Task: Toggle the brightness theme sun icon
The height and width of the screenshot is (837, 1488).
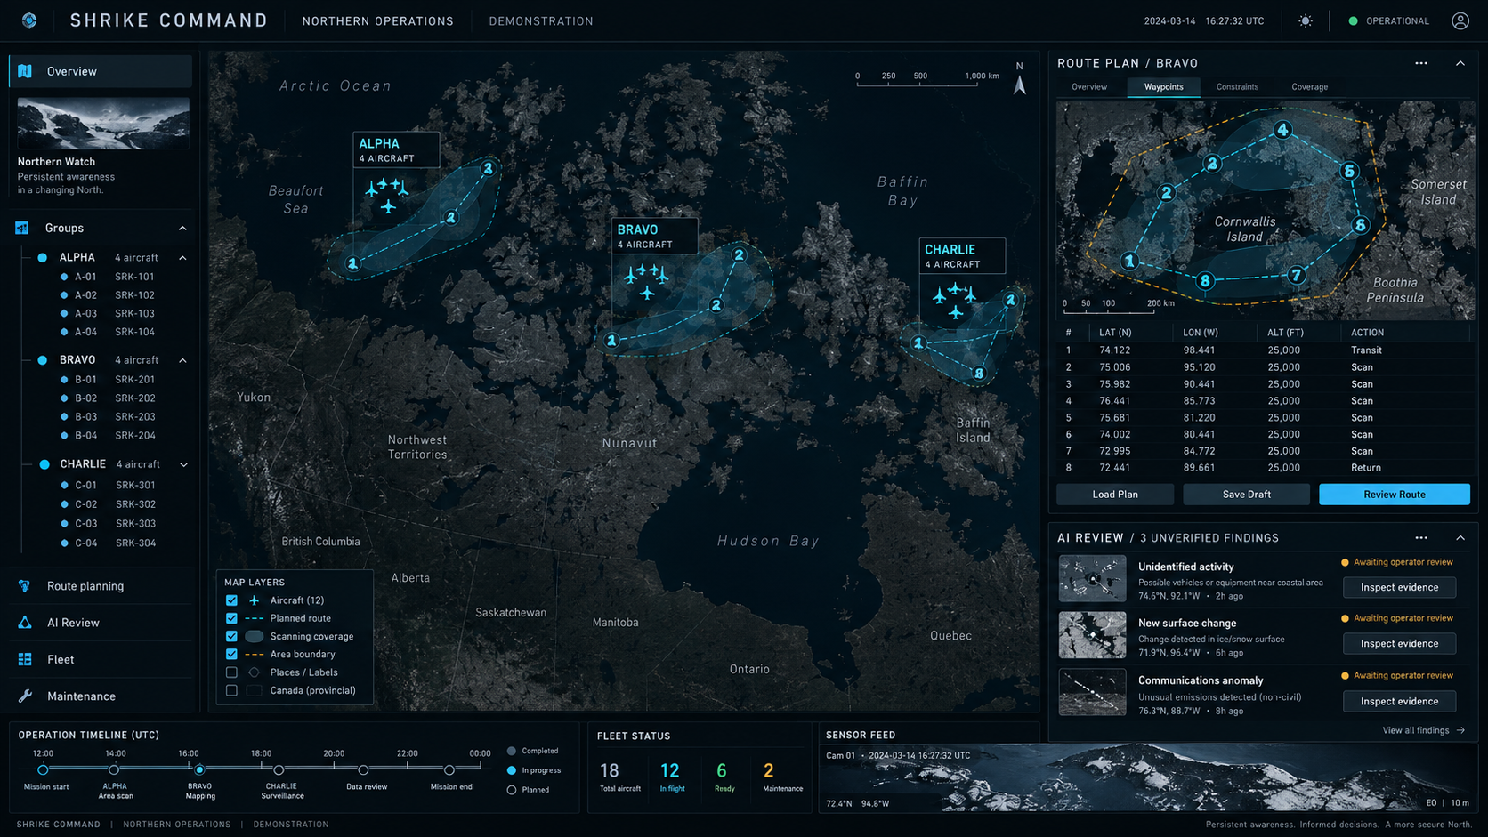Action: coord(1306,20)
